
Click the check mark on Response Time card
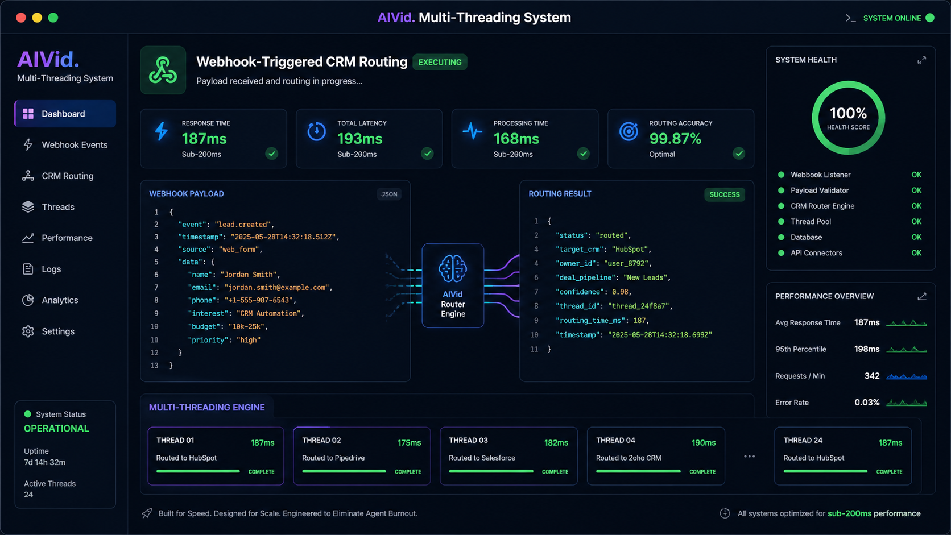[x=272, y=154]
